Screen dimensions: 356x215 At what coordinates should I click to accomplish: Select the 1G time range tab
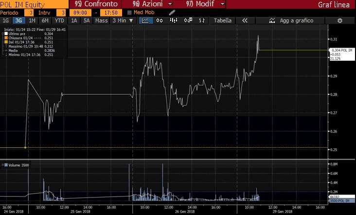point(6,20)
